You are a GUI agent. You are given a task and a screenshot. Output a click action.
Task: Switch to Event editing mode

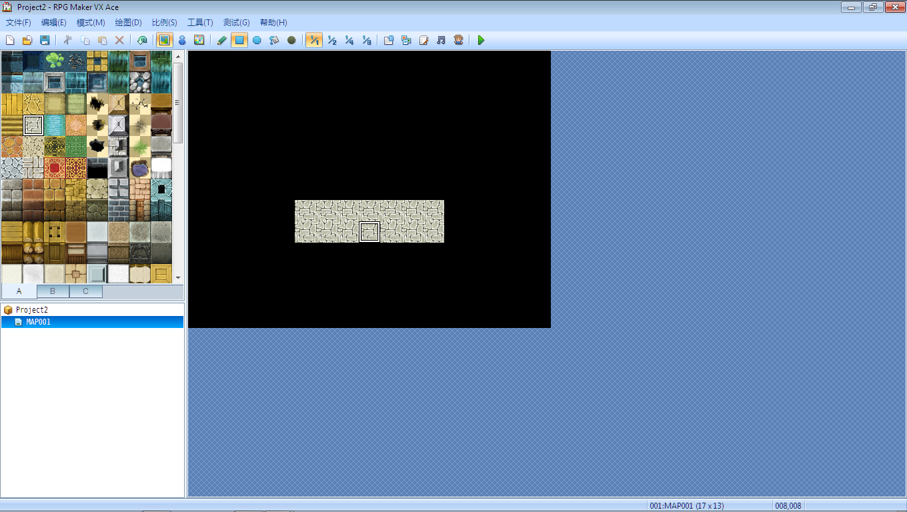(181, 41)
